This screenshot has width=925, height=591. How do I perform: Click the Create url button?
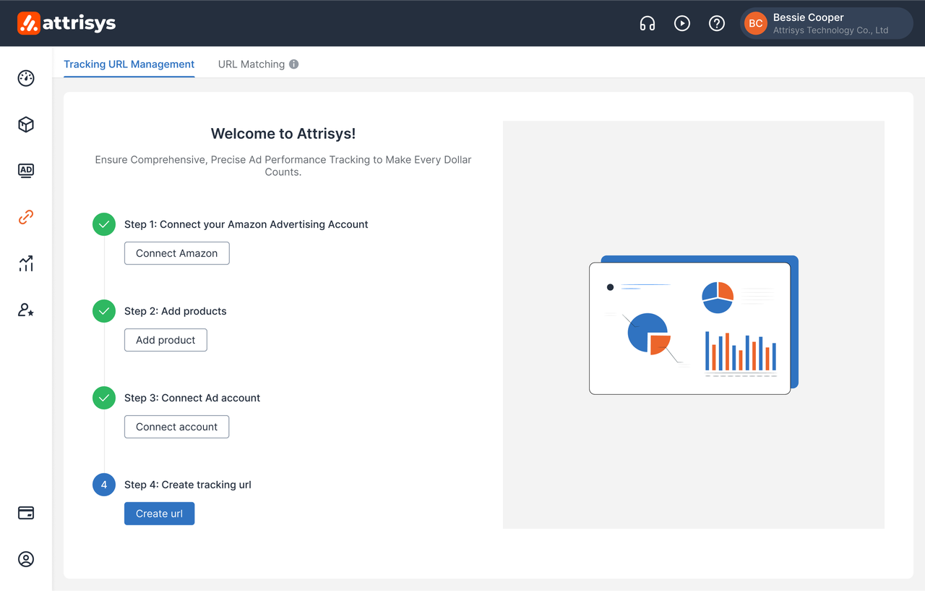(x=159, y=514)
